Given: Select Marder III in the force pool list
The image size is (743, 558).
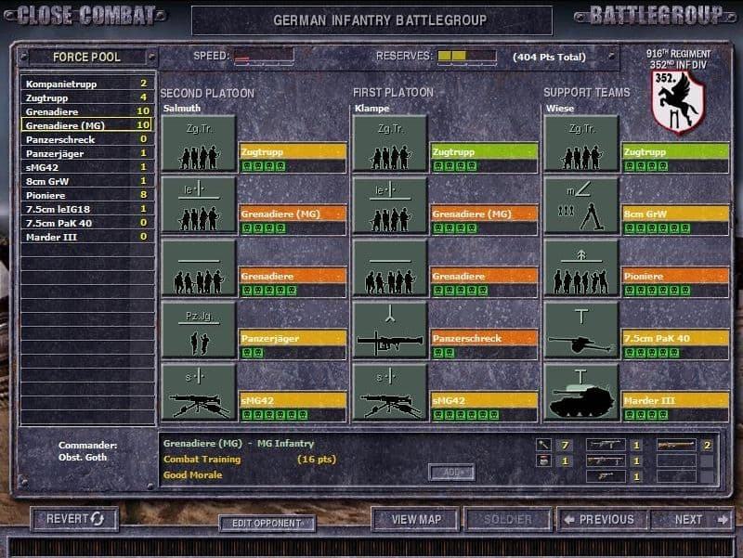Looking at the screenshot, I should (87, 237).
